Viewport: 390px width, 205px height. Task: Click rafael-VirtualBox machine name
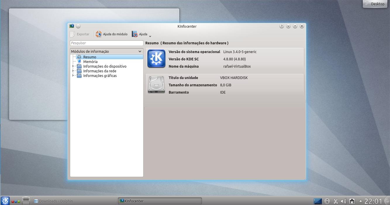(237, 66)
